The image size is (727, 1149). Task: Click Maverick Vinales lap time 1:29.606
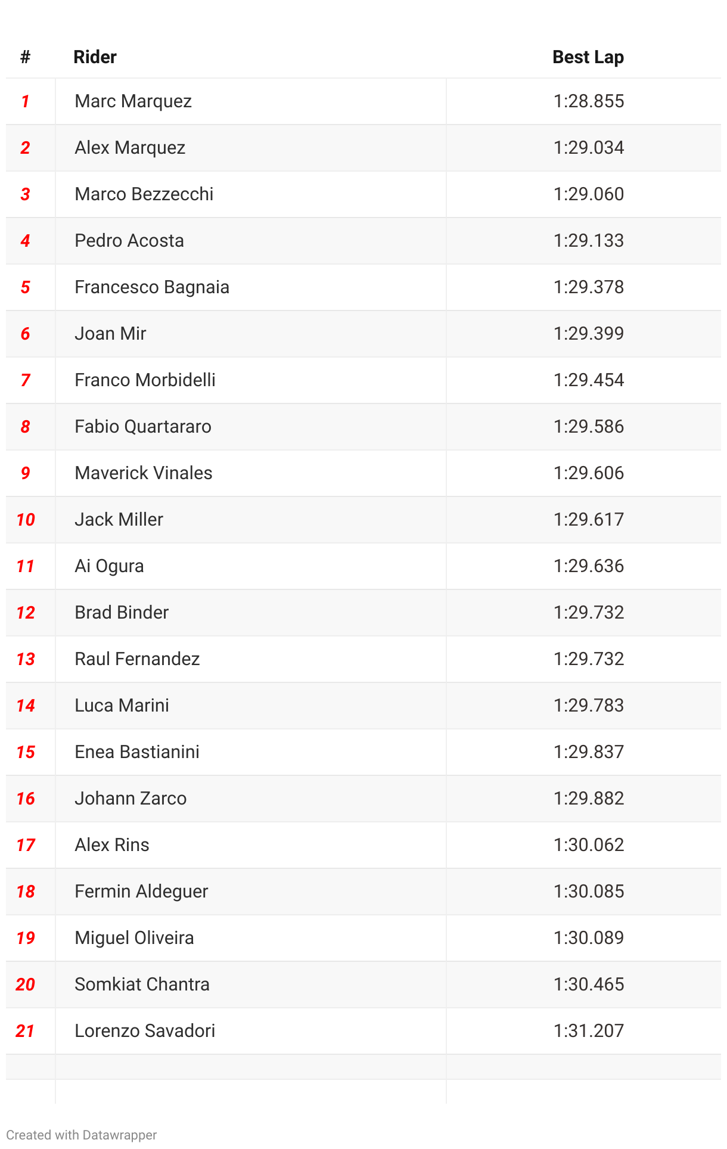[589, 473]
